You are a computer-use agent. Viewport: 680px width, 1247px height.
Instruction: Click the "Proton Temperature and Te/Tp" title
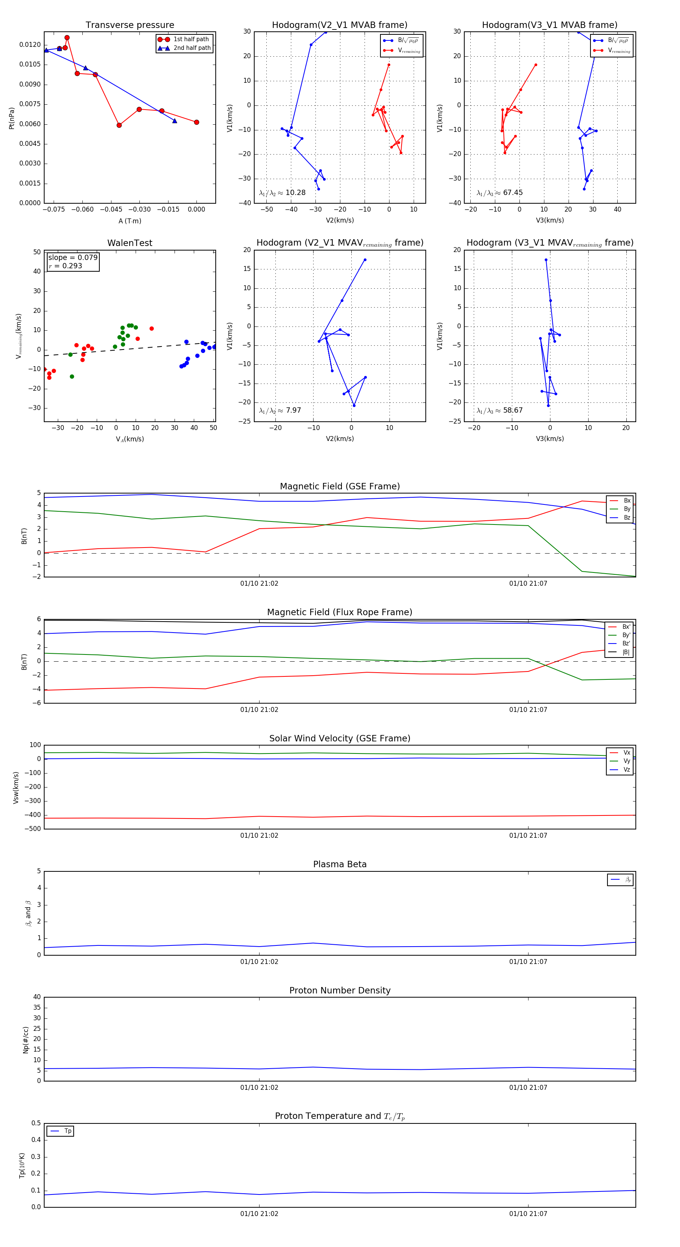pyautogui.click(x=340, y=1116)
